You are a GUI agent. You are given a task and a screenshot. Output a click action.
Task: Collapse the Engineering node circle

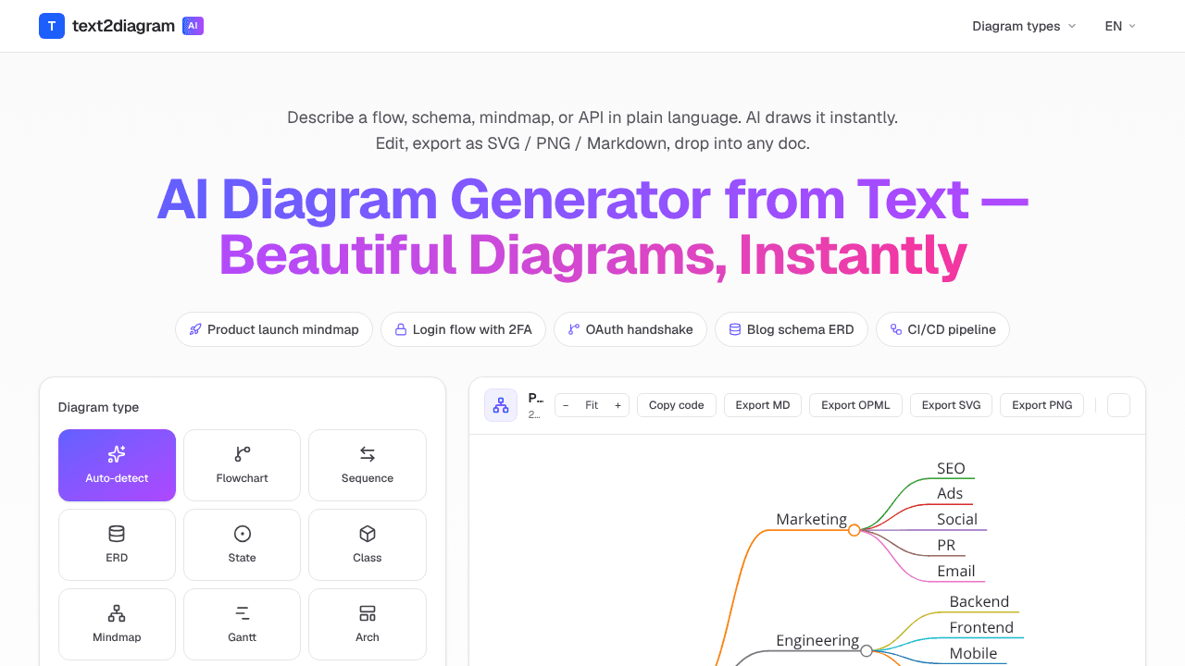pyautogui.click(x=867, y=651)
